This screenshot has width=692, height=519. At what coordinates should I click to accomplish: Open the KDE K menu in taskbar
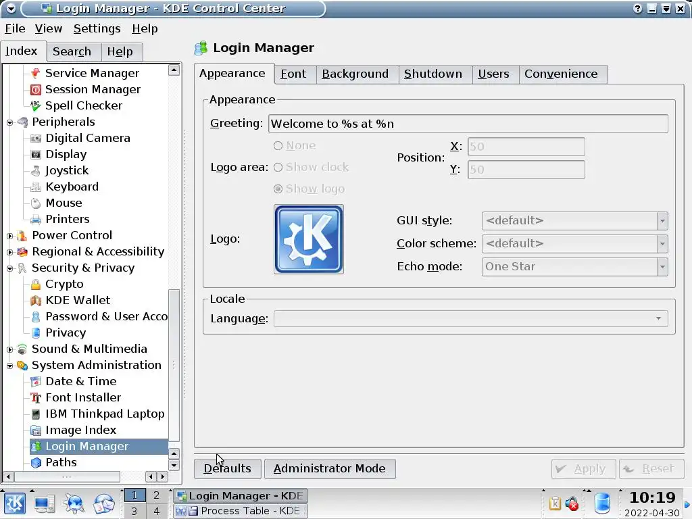tap(15, 503)
